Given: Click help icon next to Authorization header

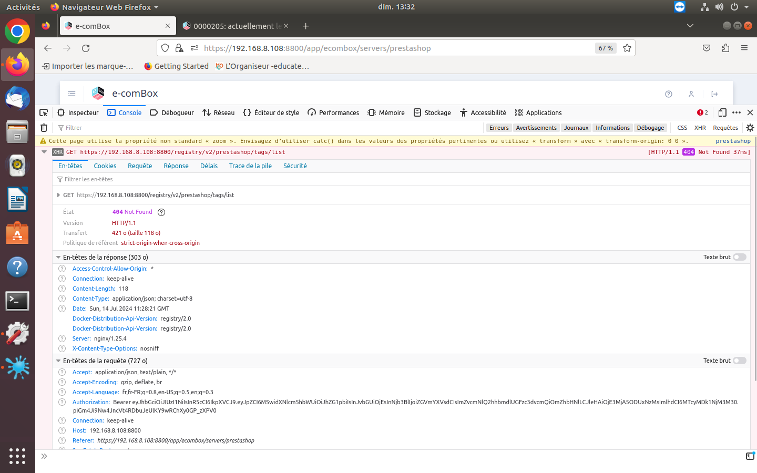Looking at the screenshot, I should (x=62, y=402).
